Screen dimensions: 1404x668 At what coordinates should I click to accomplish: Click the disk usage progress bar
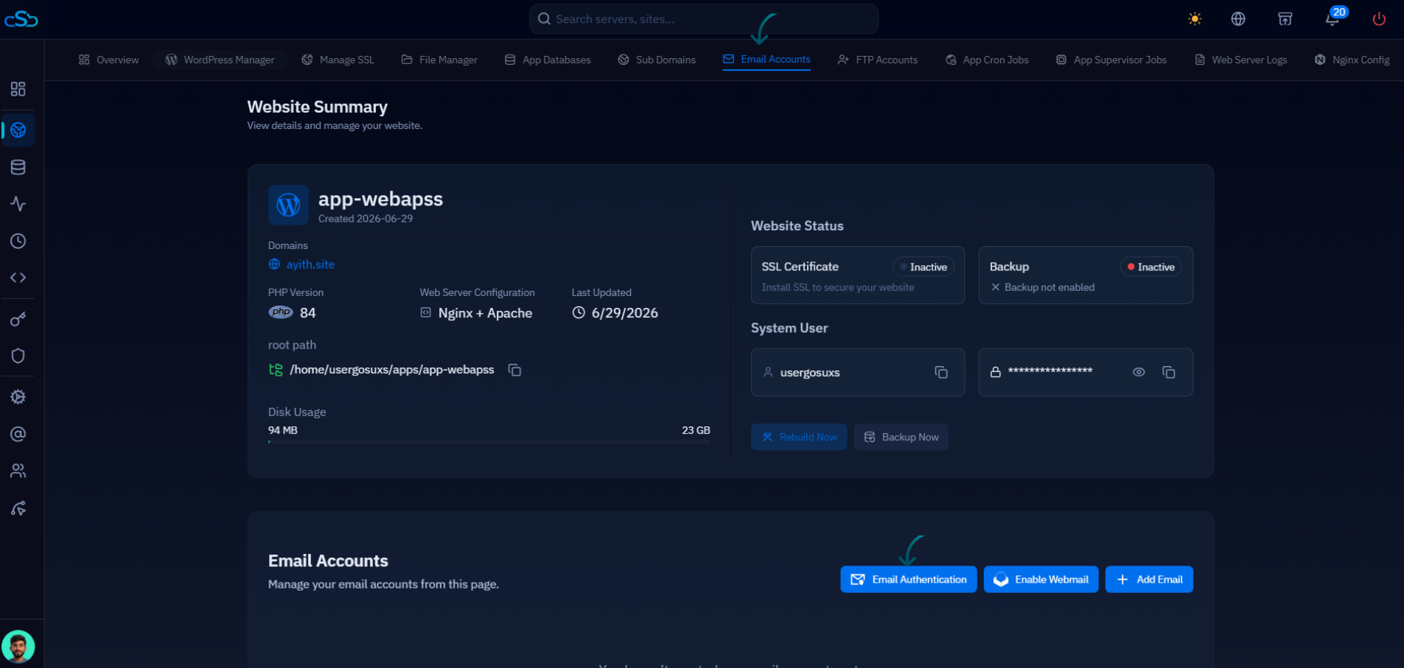(489, 442)
